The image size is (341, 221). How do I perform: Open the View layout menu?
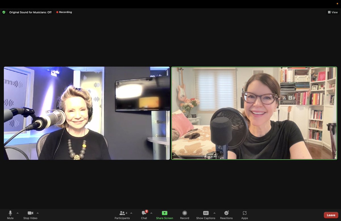[333, 12]
